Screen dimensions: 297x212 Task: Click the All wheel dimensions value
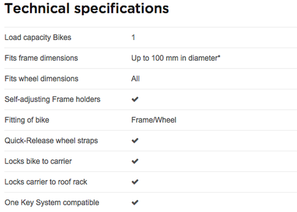pos(135,79)
